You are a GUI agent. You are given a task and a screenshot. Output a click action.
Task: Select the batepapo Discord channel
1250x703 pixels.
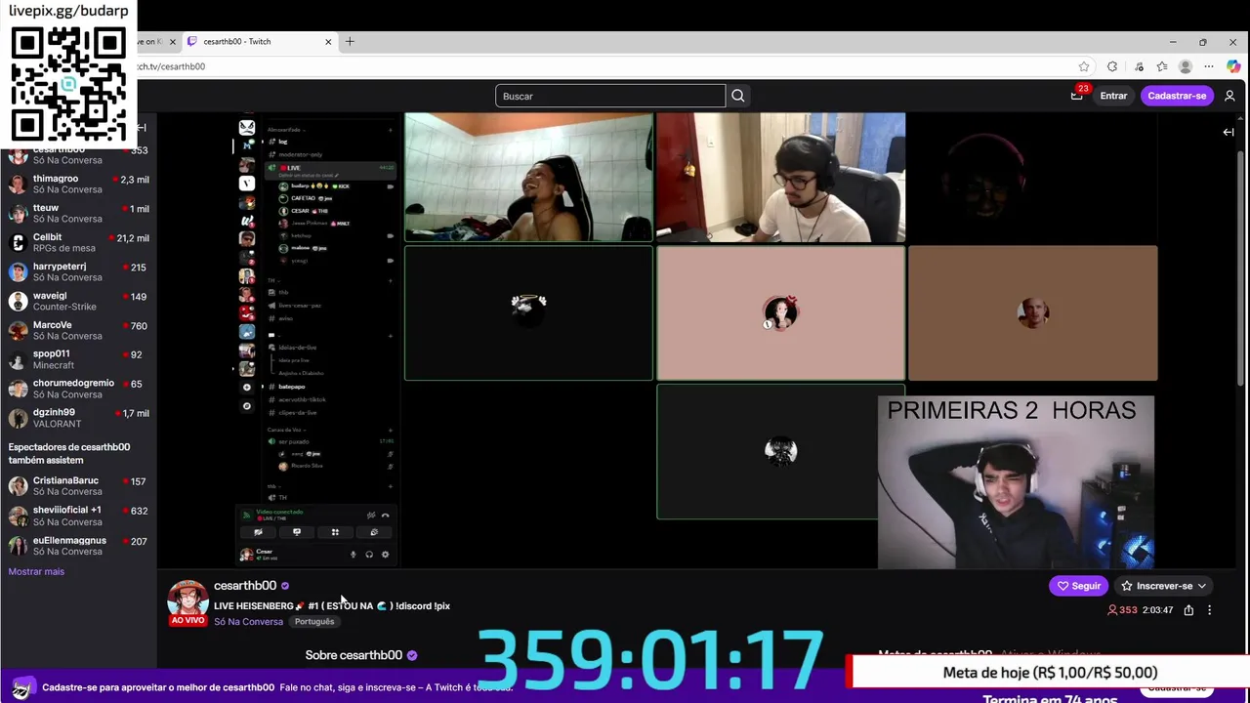point(292,387)
